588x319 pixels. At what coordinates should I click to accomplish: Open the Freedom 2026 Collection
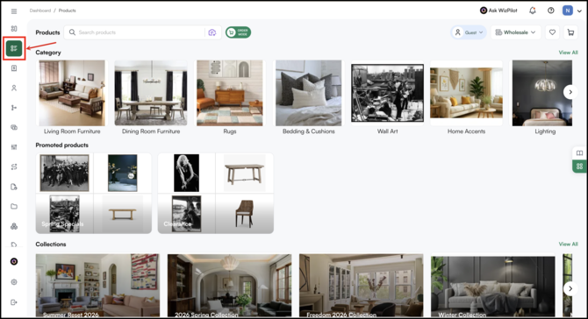361,286
